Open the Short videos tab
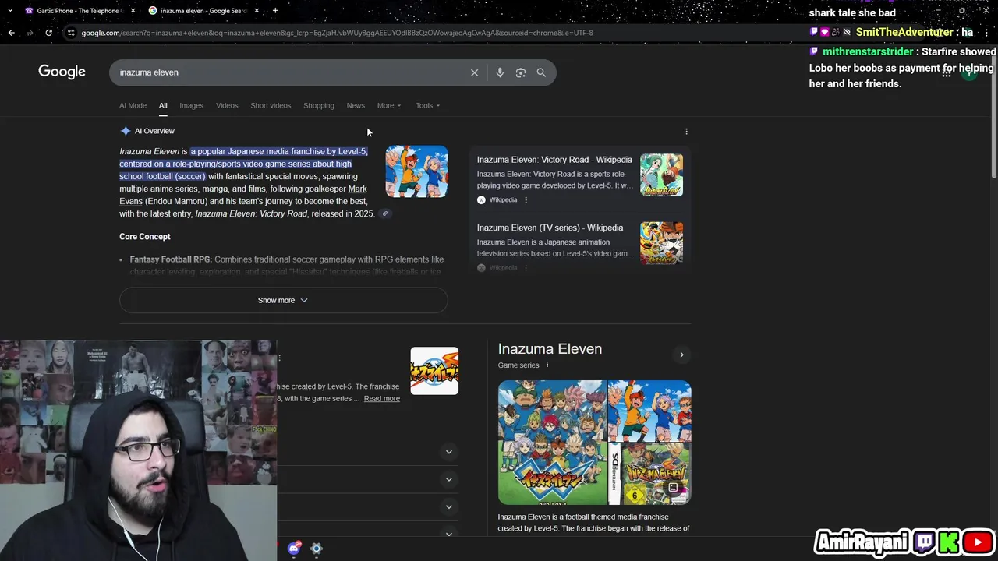 pyautogui.click(x=271, y=105)
